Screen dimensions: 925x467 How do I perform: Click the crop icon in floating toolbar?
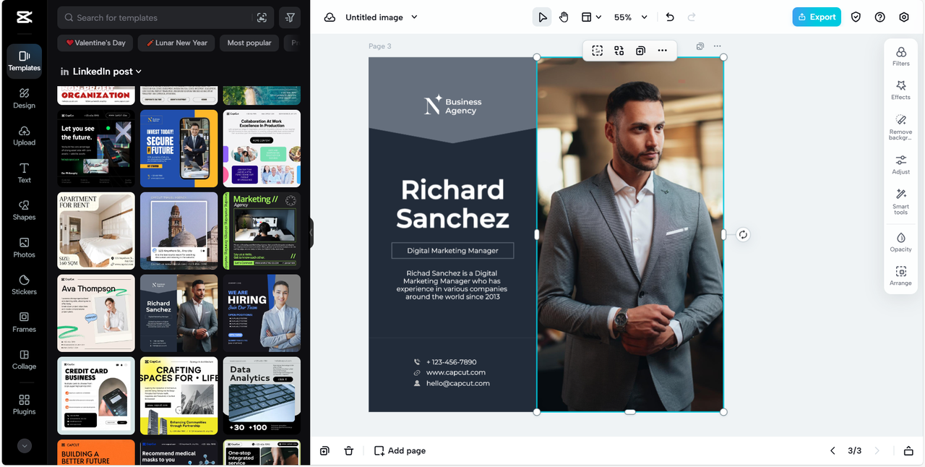point(597,51)
